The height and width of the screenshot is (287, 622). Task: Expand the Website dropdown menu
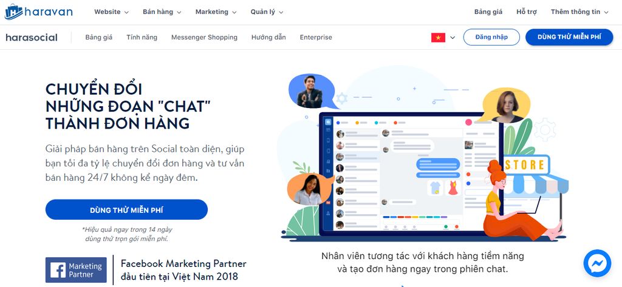[112, 12]
